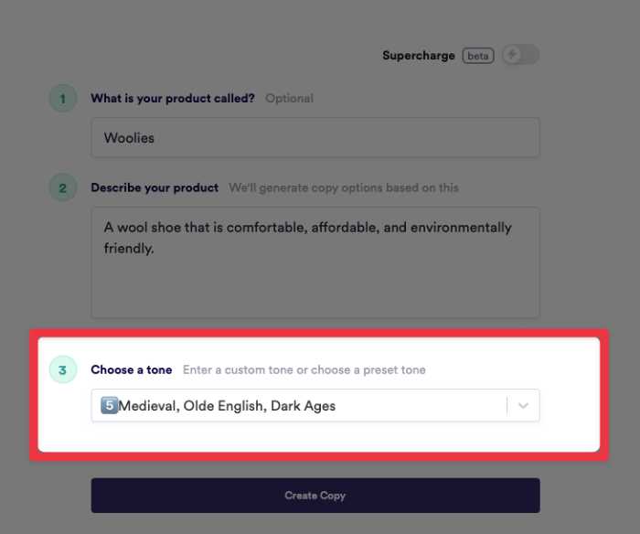
Task: Click the 'Optional' hint text
Action: (x=290, y=99)
